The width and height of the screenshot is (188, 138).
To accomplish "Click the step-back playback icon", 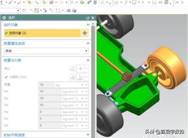I will coord(182,2).
